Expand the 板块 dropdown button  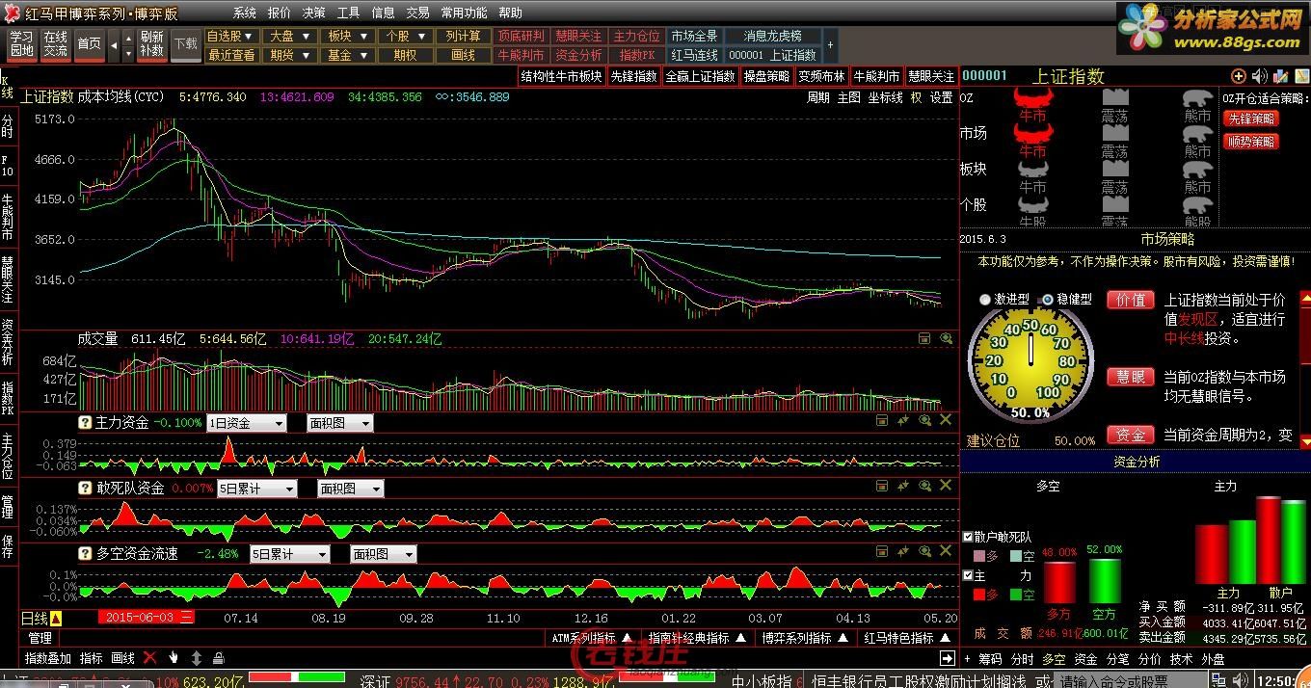tap(346, 36)
